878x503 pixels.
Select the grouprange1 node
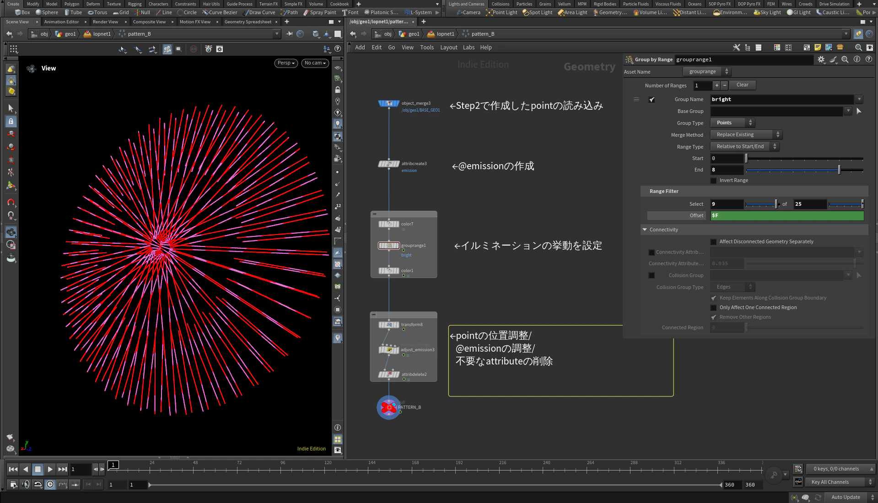(x=388, y=246)
